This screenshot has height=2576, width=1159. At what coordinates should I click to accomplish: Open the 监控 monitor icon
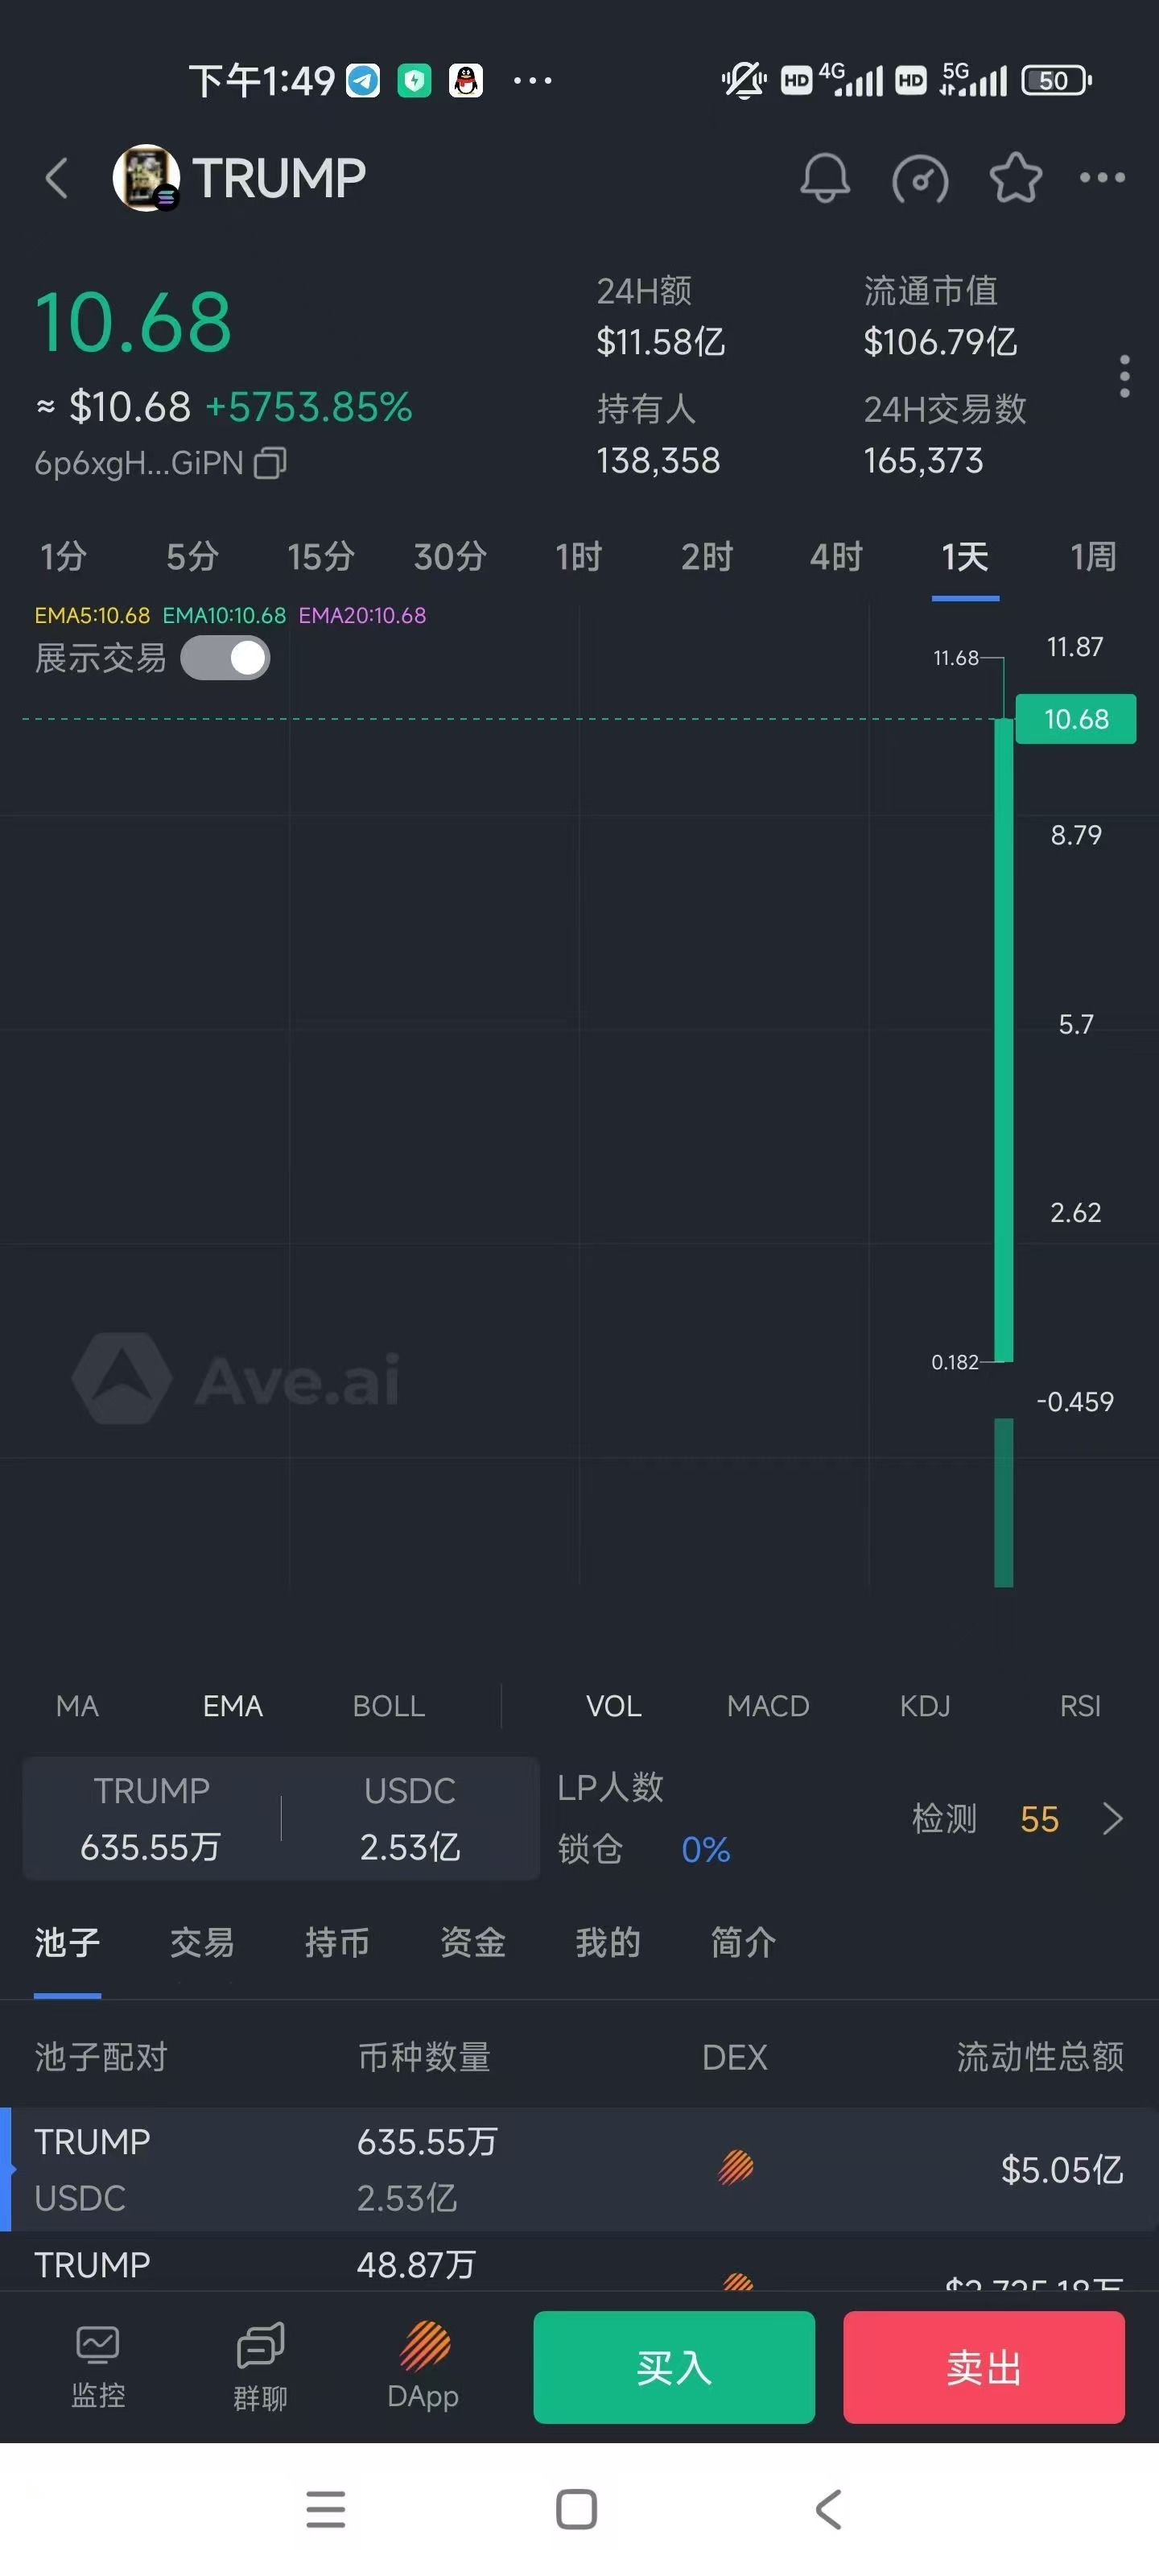(x=98, y=2365)
